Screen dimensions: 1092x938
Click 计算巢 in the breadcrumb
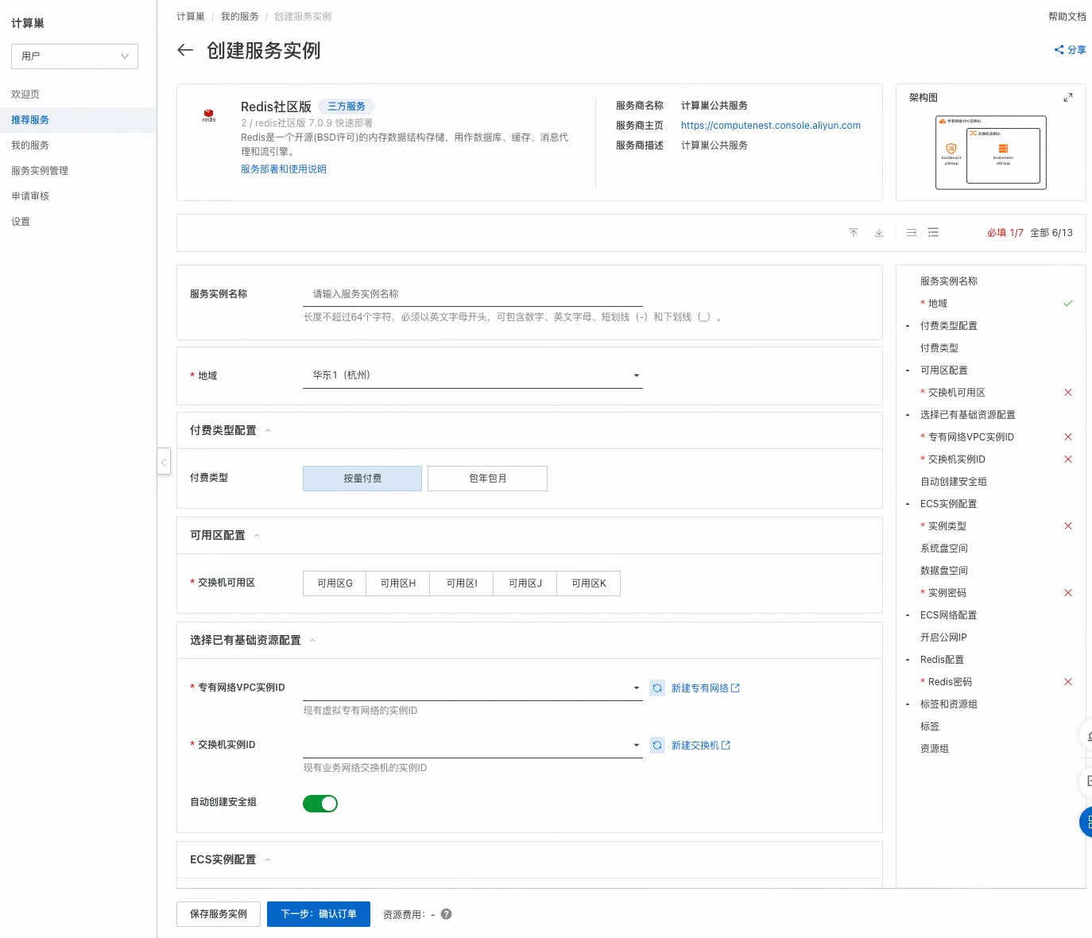point(191,17)
